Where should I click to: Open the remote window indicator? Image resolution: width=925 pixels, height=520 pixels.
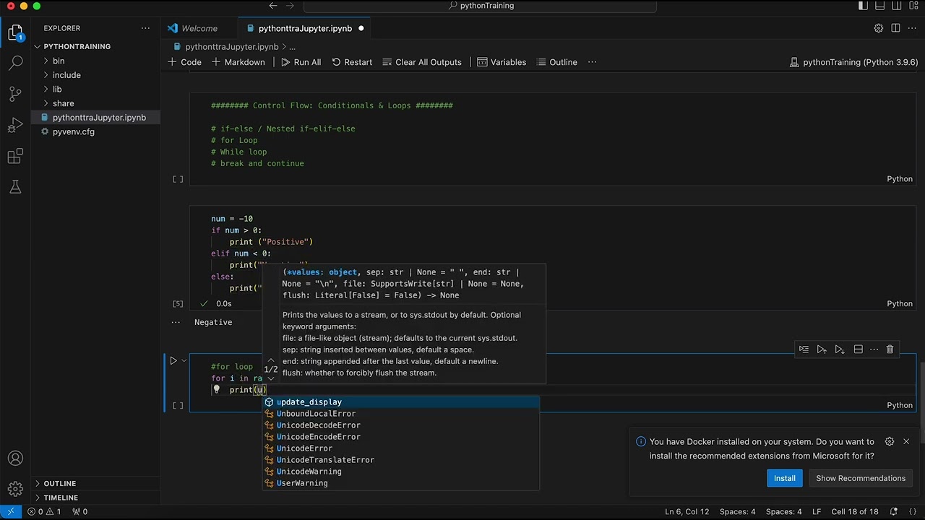[10, 511]
